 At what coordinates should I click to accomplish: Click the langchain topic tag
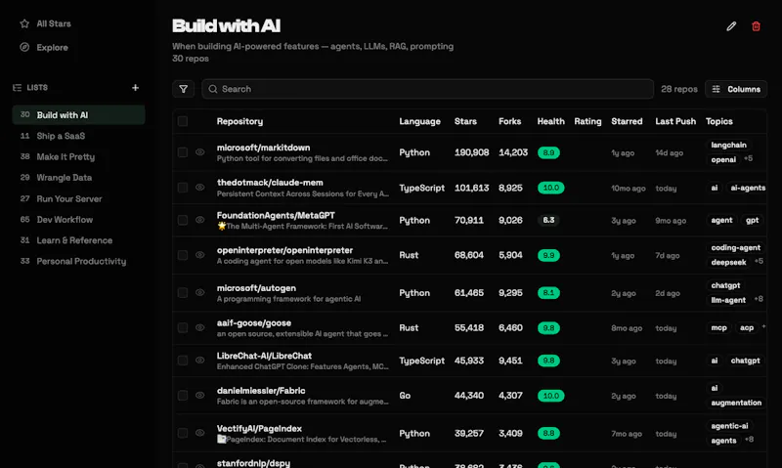[x=728, y=145]
